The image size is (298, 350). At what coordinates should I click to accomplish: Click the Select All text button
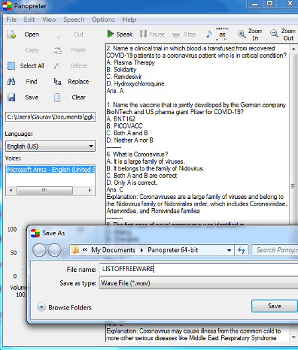coord(32,66)
